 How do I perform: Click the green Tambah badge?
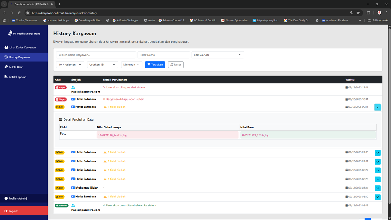point(61,206)
